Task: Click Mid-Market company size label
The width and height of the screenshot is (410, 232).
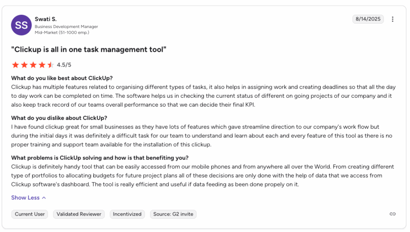Action: point(62,32)
